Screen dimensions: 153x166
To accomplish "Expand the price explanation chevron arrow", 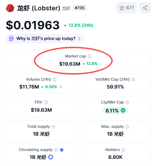I will [79, 39].
